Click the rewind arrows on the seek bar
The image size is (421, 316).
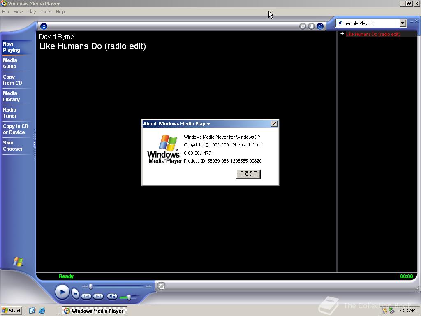(x=85, y=287)
